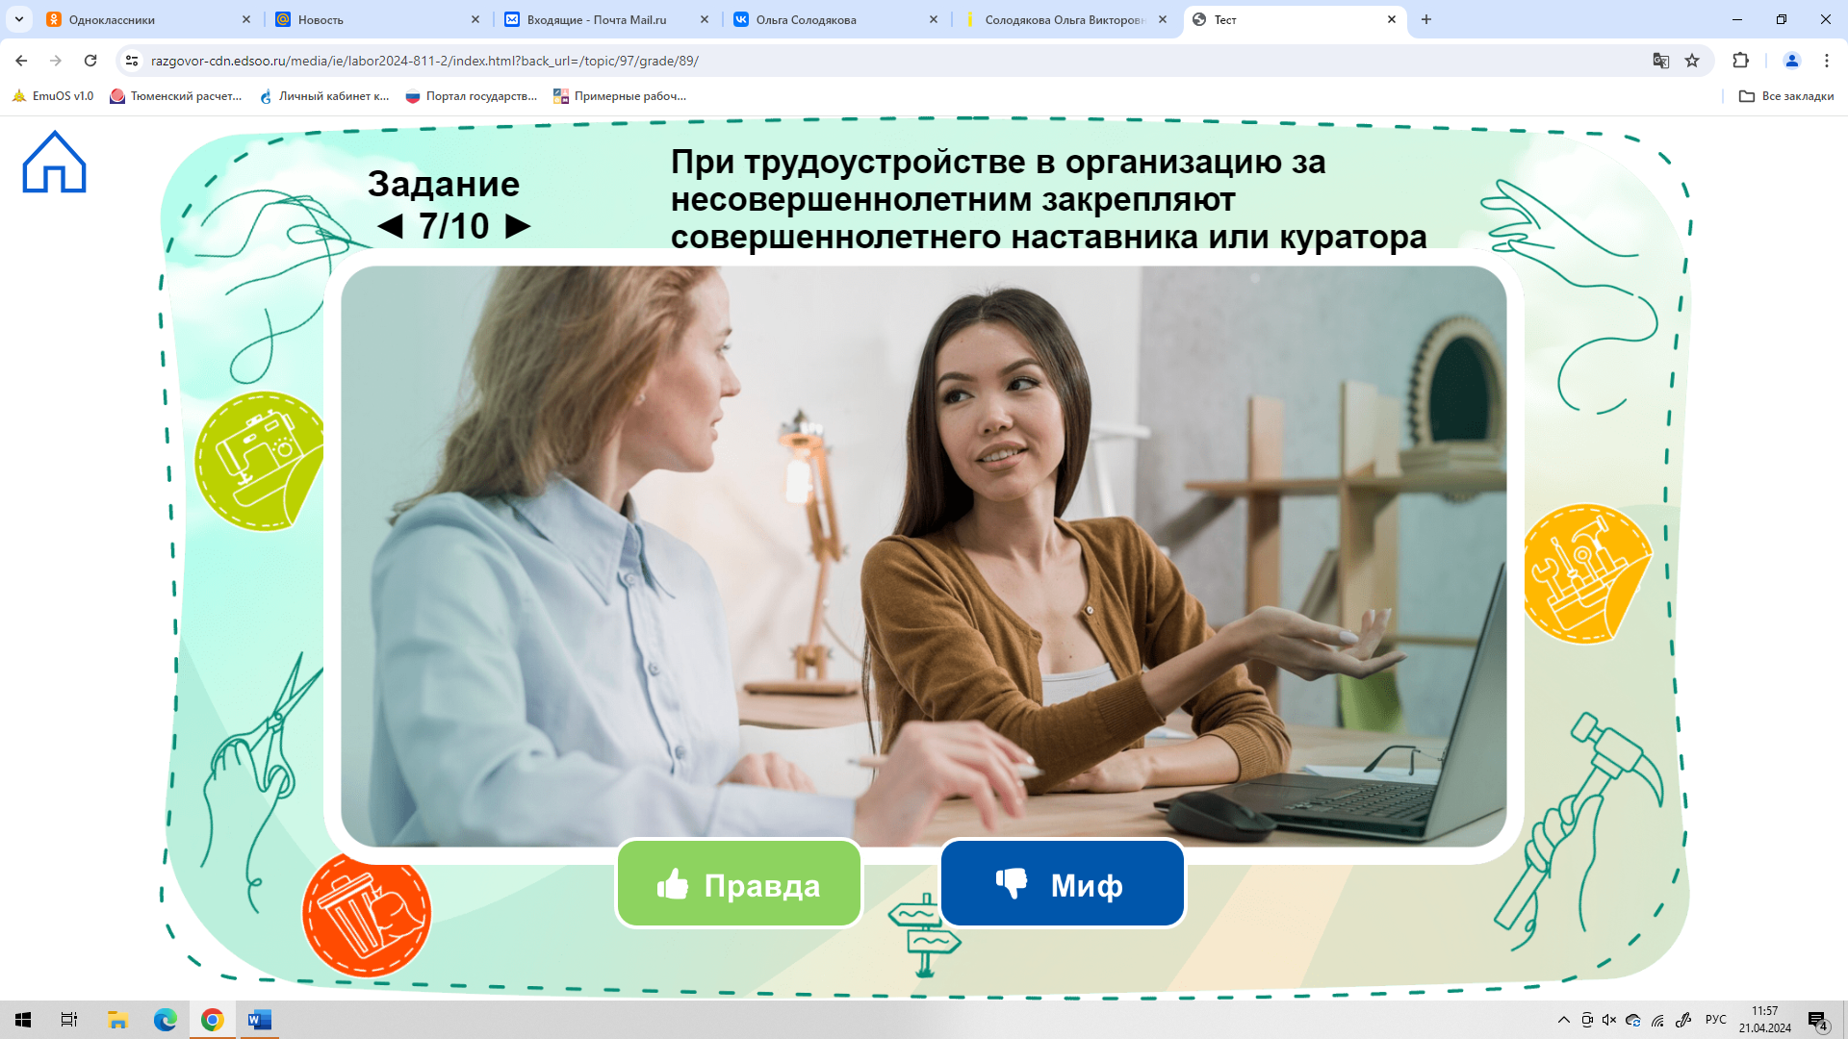
Task: Click the translate page icon
Action: (x=1660, y=61)
